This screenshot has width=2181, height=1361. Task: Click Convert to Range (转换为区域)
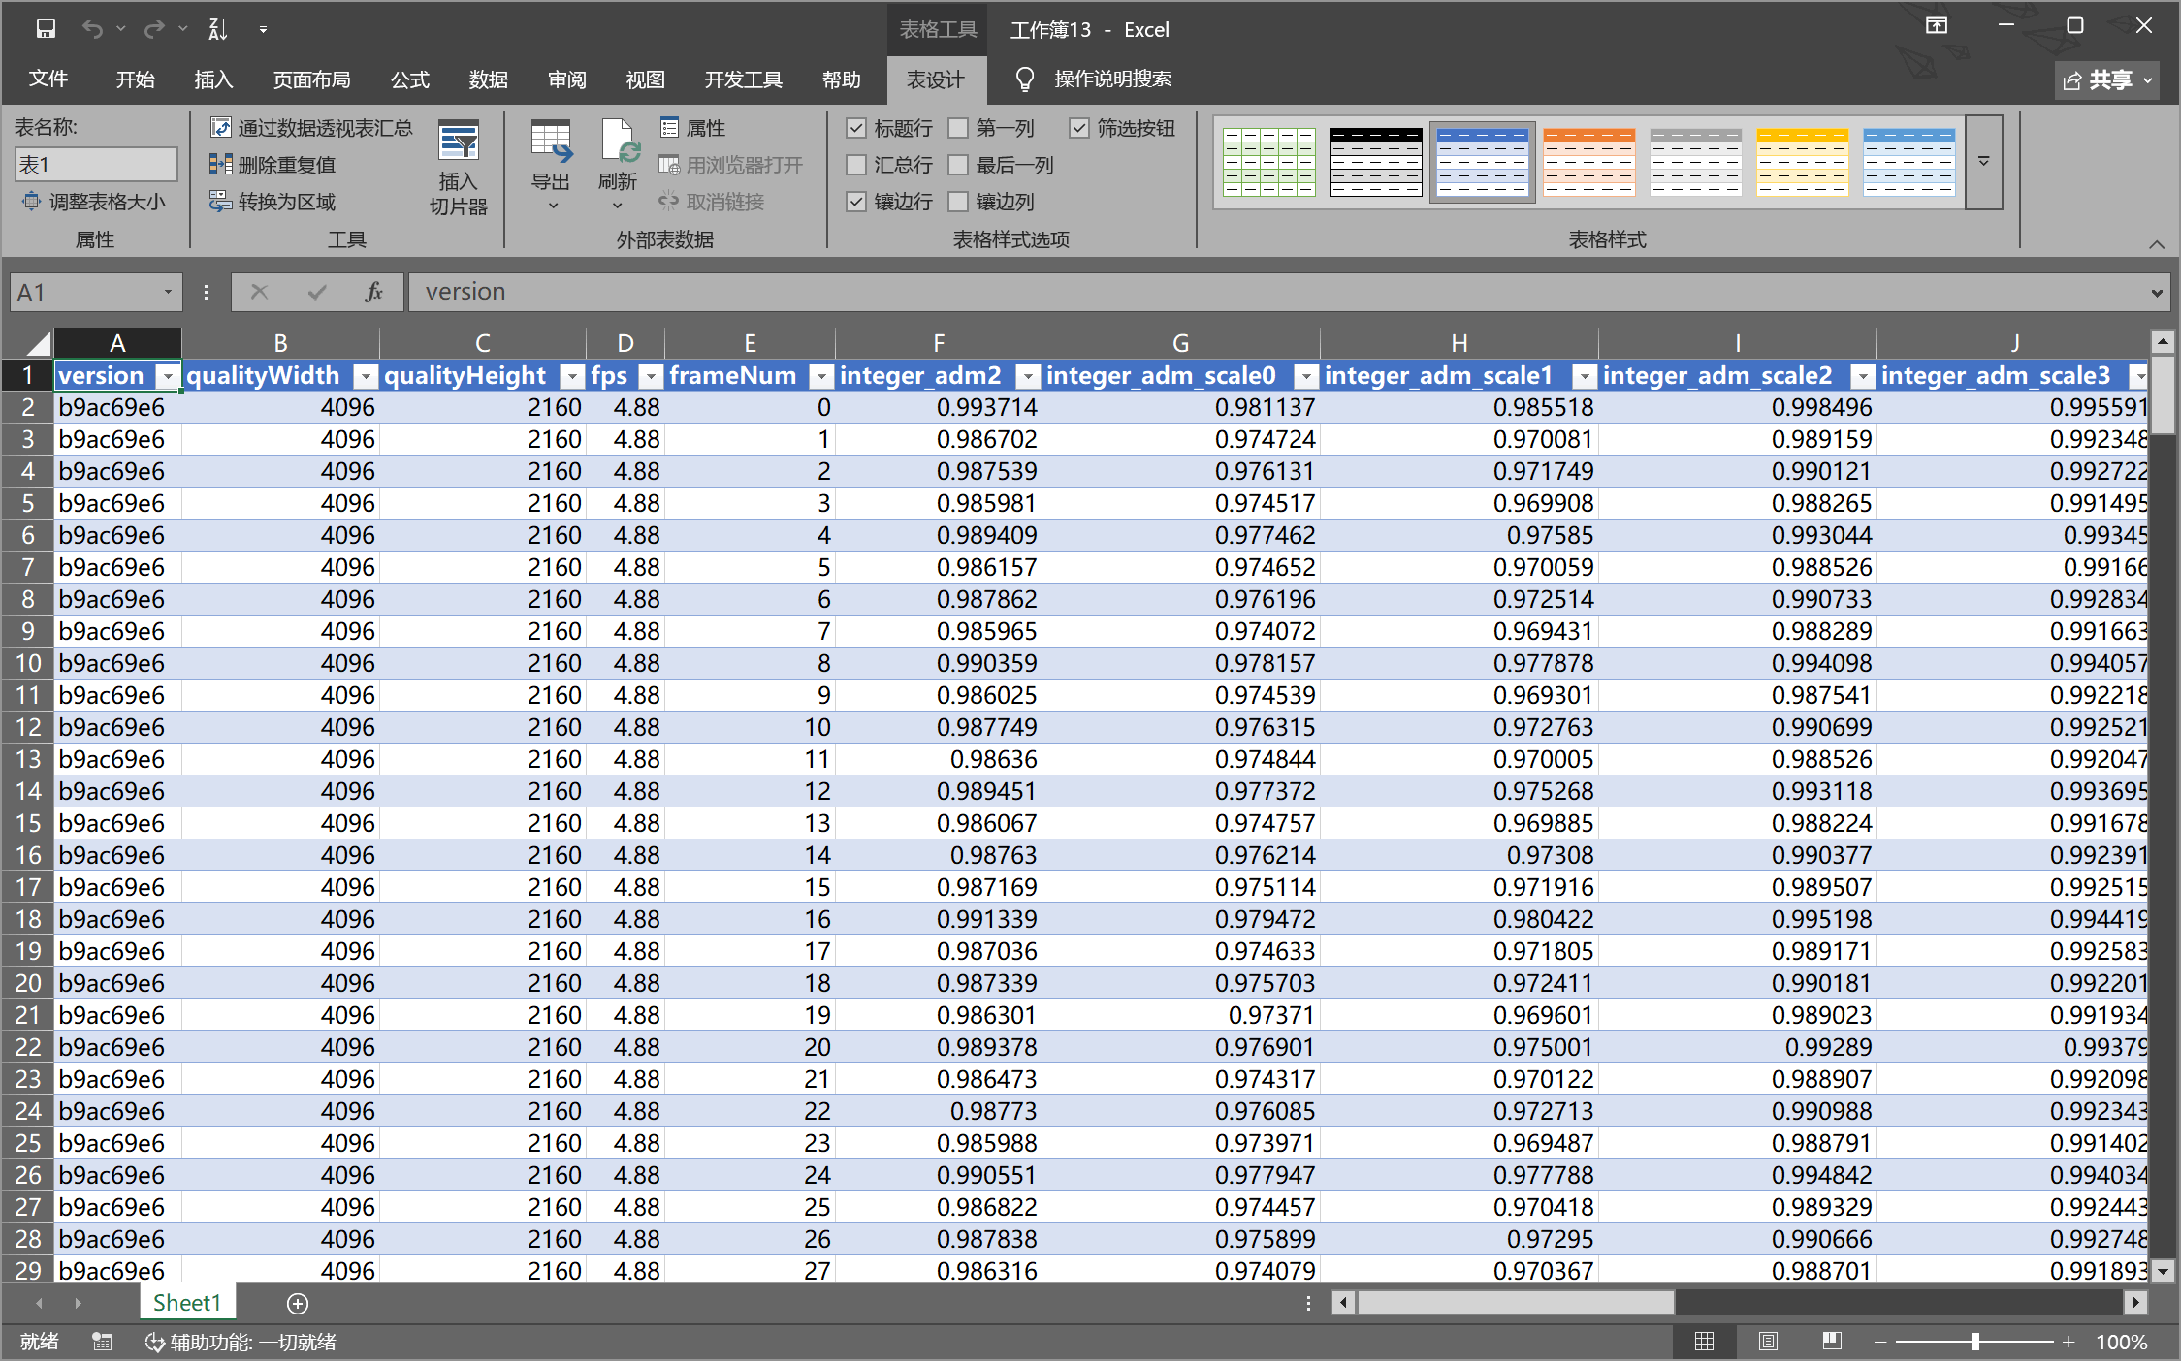click(273, 202)
